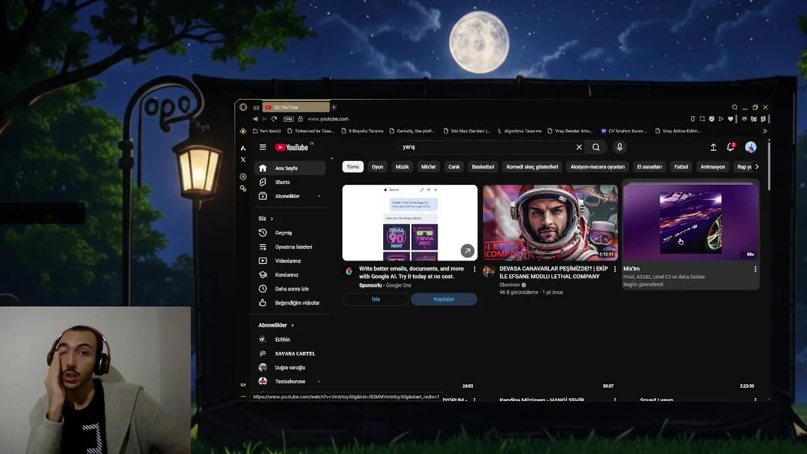Screen dimensions: 807x454
Task: Select the Oyun filter chip
Action: [377, 166]
